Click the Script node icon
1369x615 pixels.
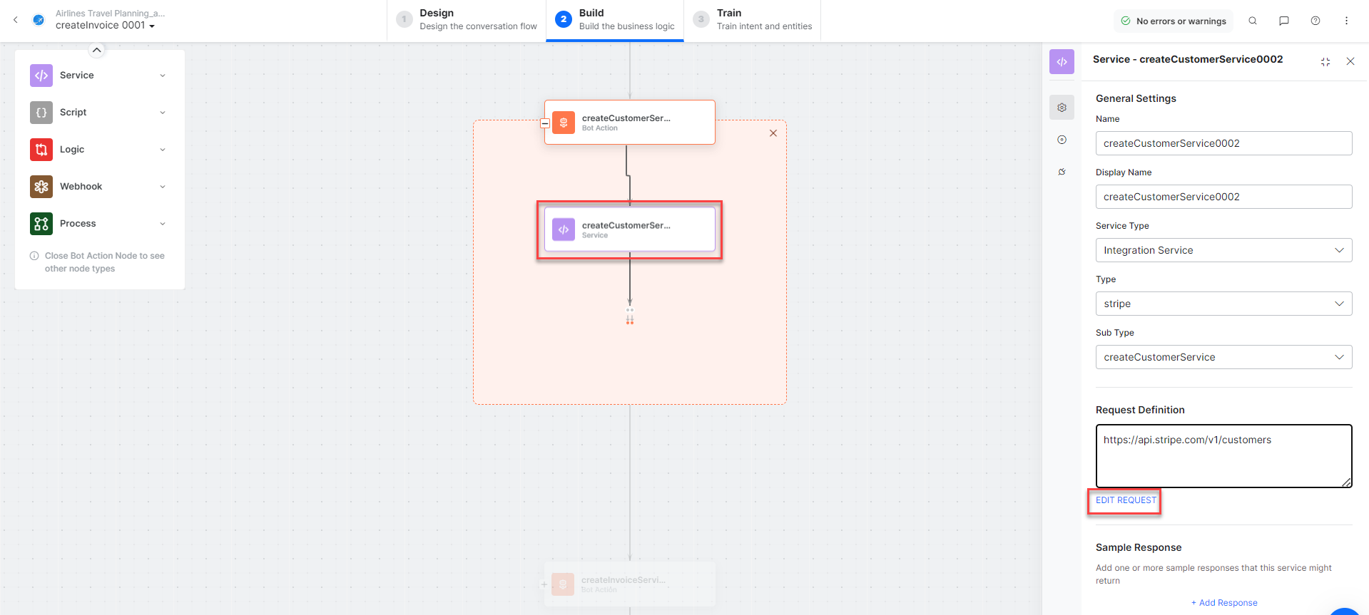(41, 113)
